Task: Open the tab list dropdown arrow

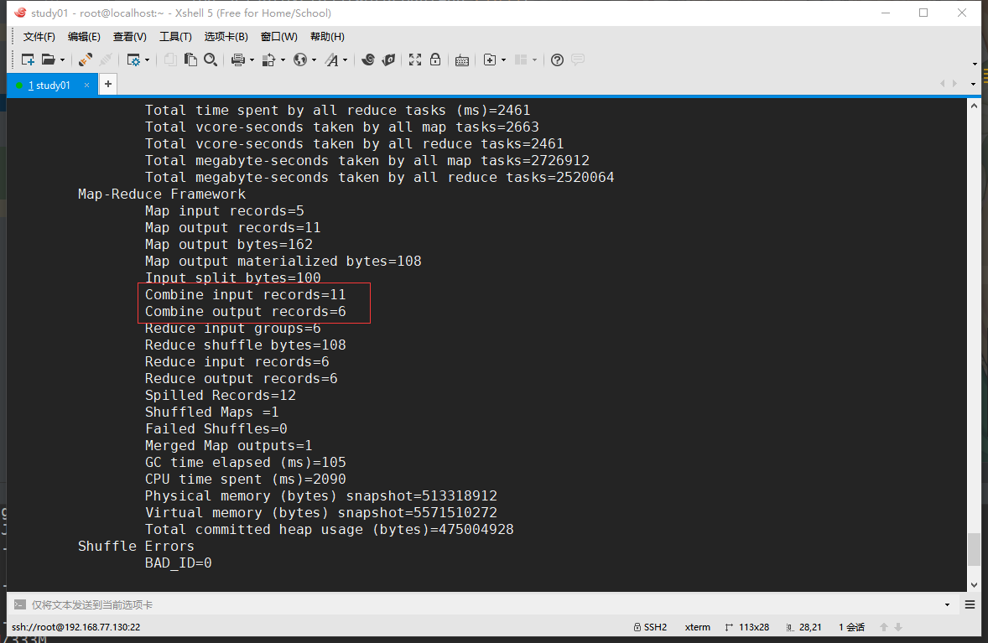Action: (973, 85)
